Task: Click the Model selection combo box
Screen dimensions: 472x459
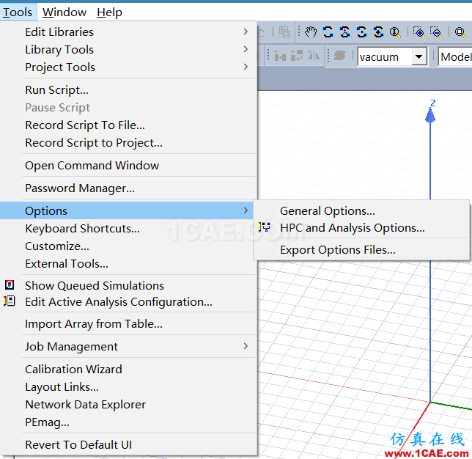Action: (x=455, y=56)
